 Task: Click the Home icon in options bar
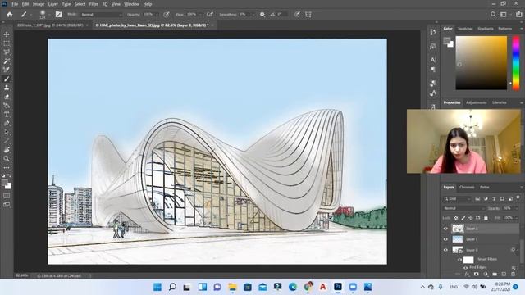tap(10, 15)
